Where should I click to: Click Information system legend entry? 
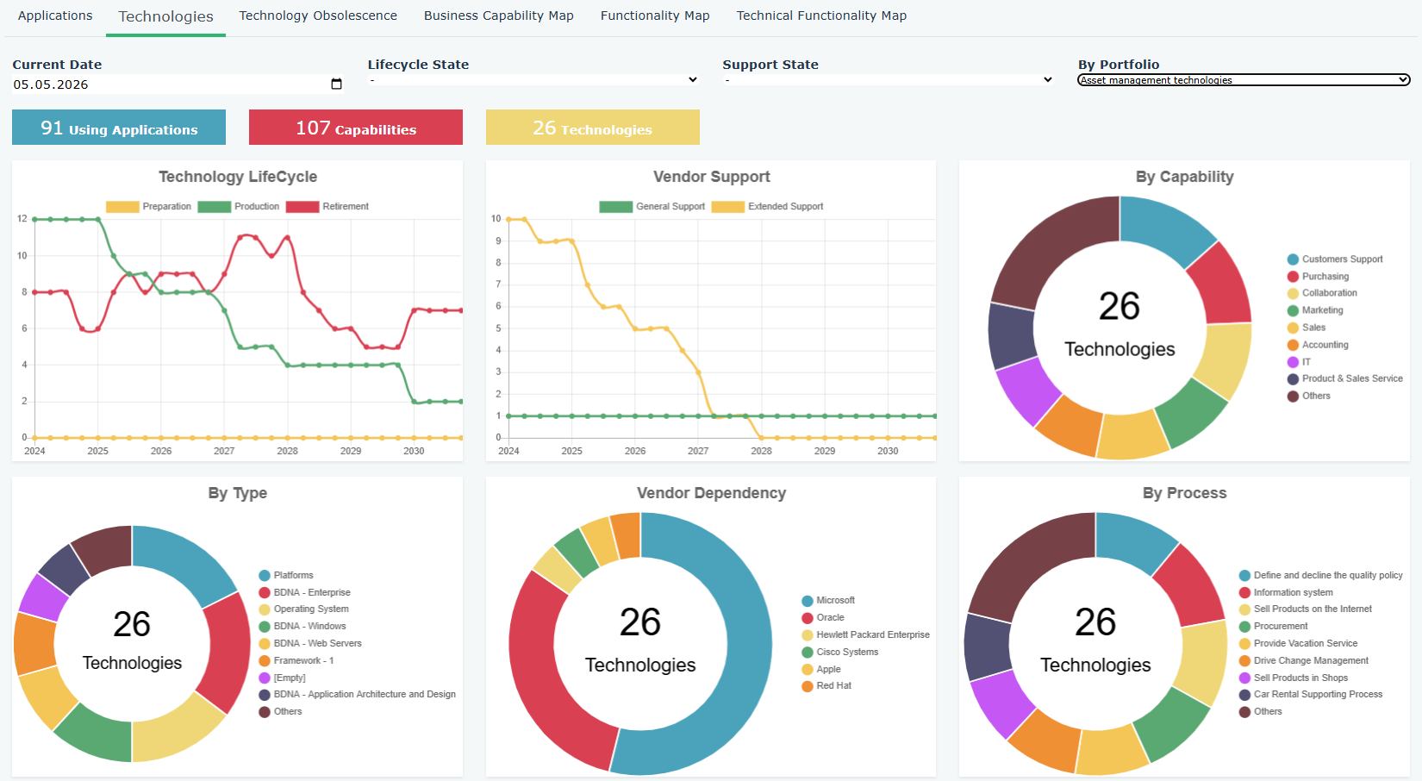1286,592
